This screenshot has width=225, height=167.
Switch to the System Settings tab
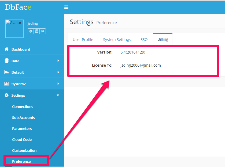[x=117, y=40]
